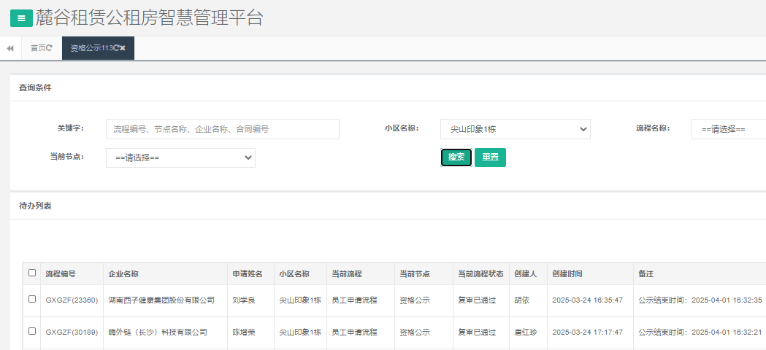
Task: Focus the 关键字 keyword input field
Action: 222,129
